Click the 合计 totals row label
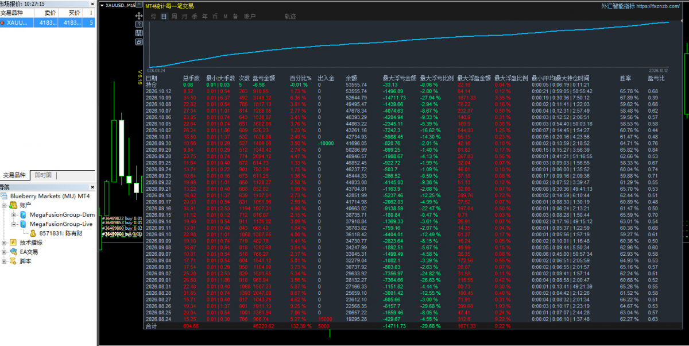Viewport: 689px width, 346px height. coord(152,326)
